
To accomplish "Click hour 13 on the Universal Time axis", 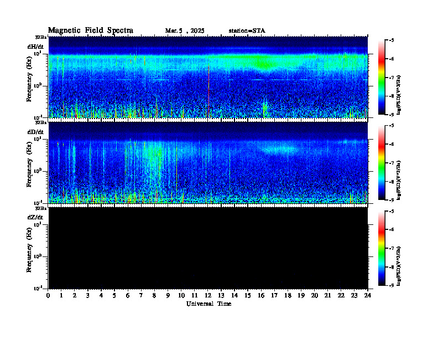I will (221, 296).
